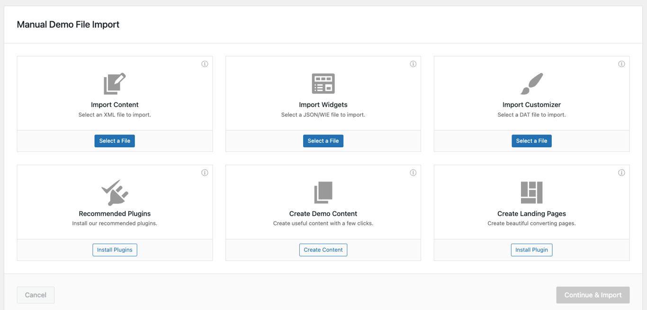Click the Create Demo Content pages icon
This screenshot has height=310, width=647.
pos(323,193)
